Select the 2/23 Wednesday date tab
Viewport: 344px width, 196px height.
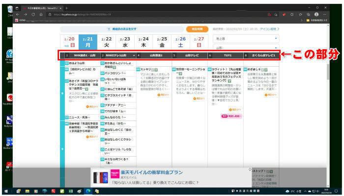pyautogui.click(x=125, y=42)
